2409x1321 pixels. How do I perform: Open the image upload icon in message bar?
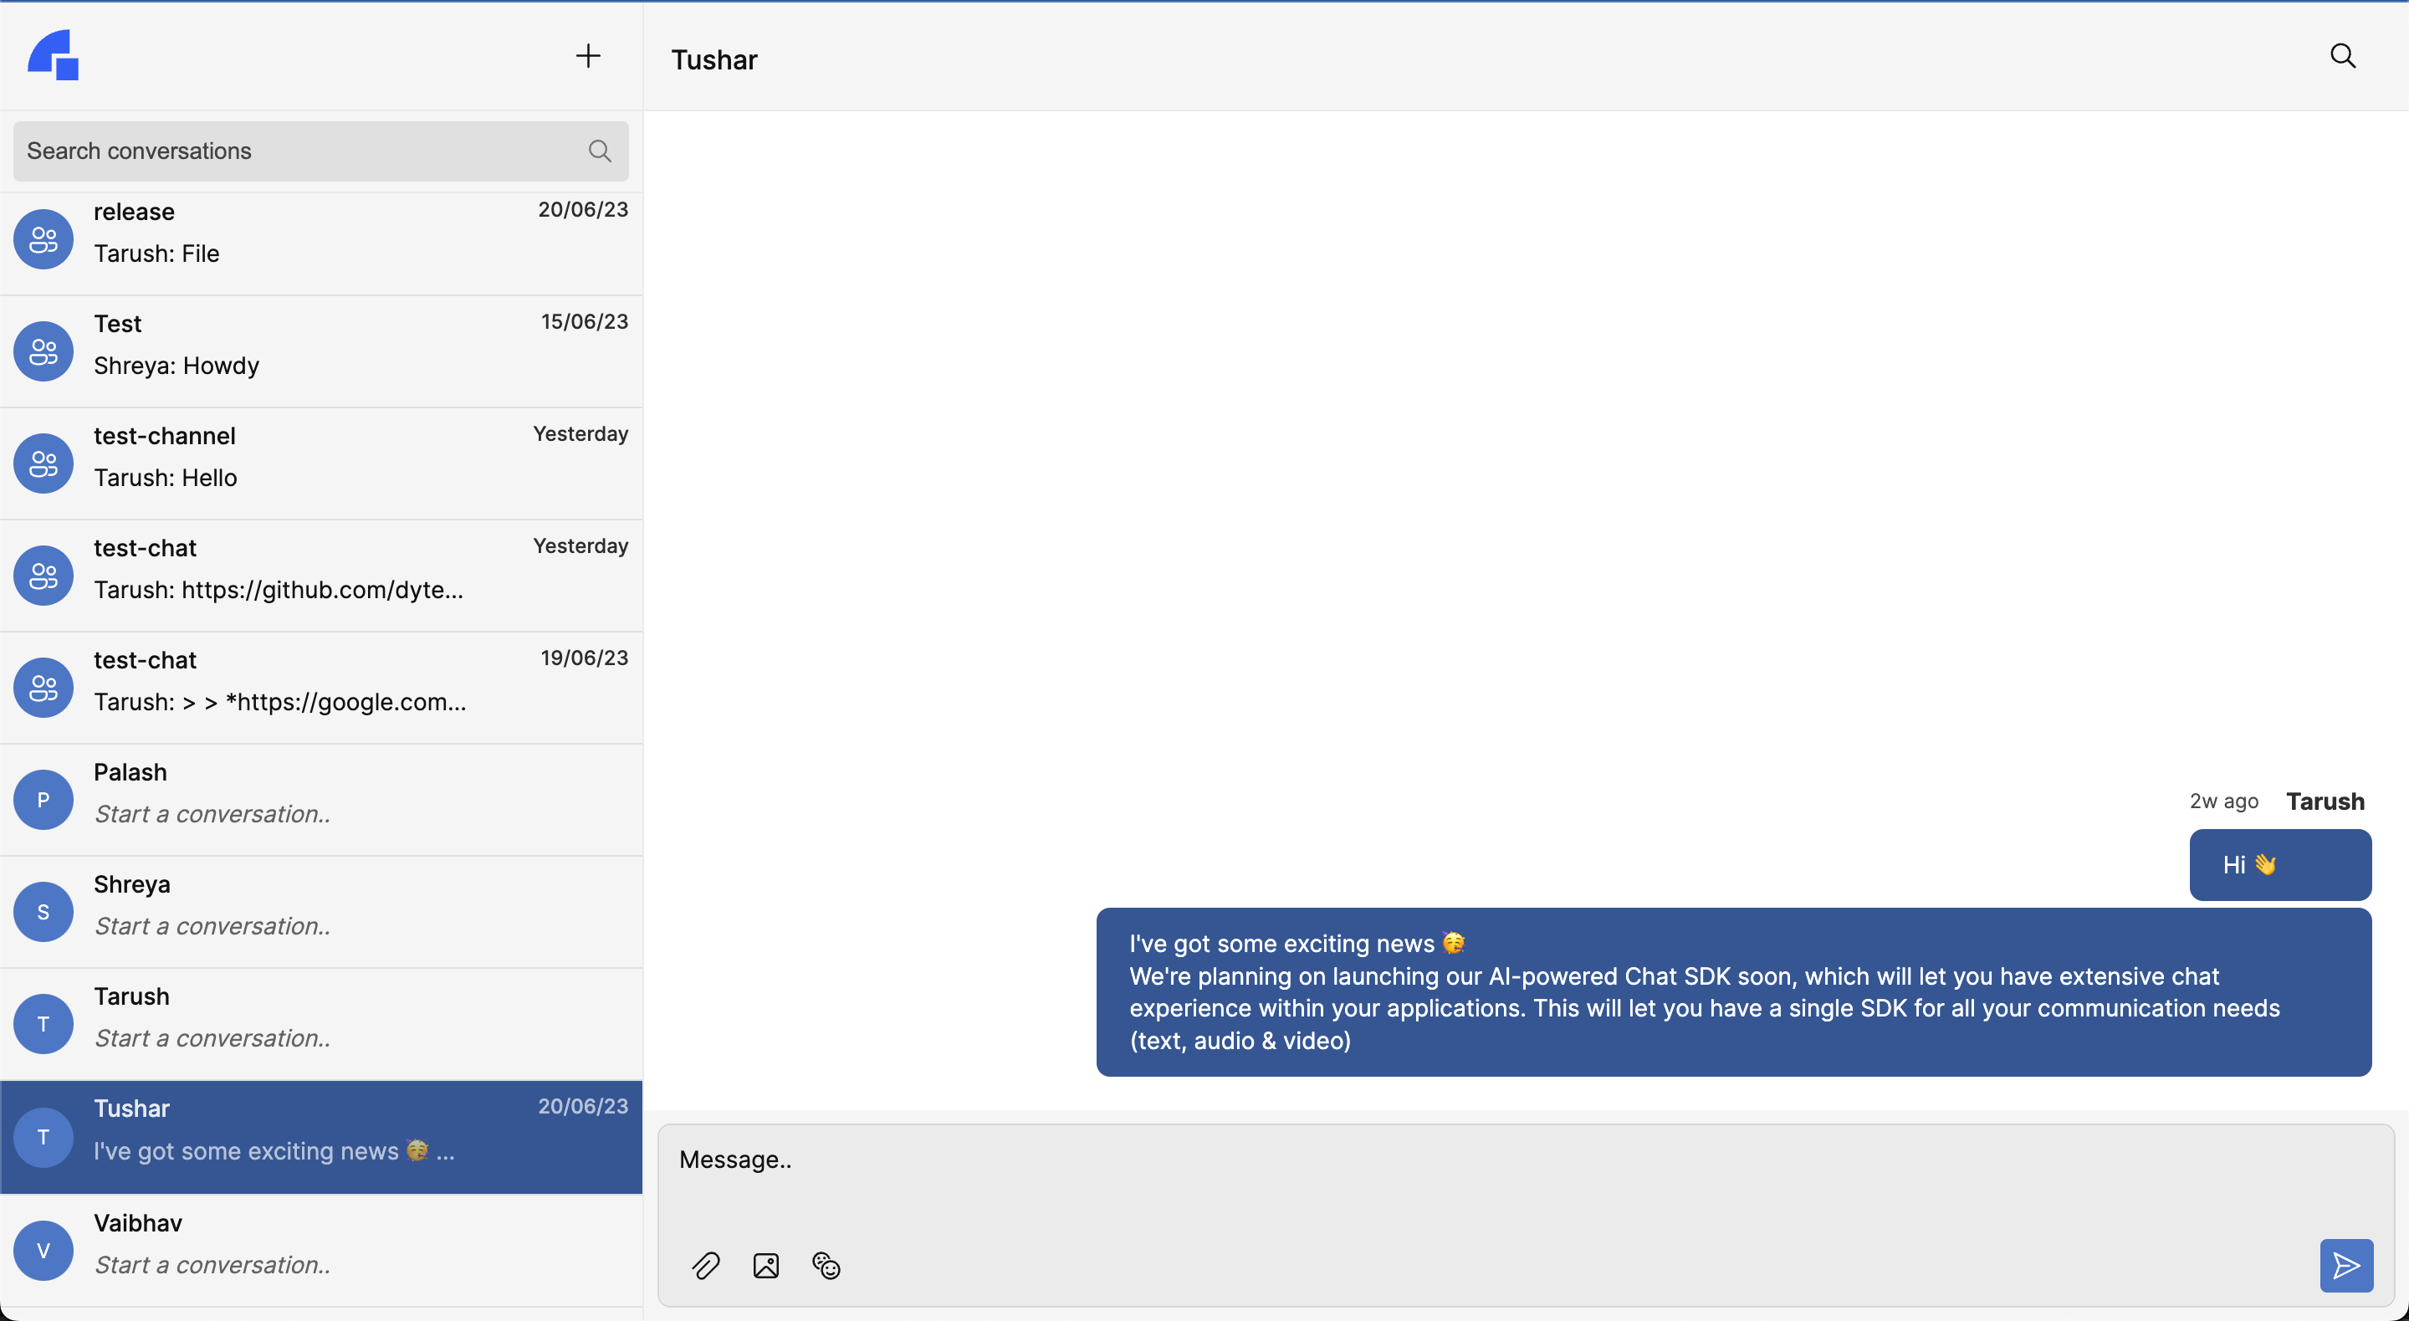click(766, 1265)
